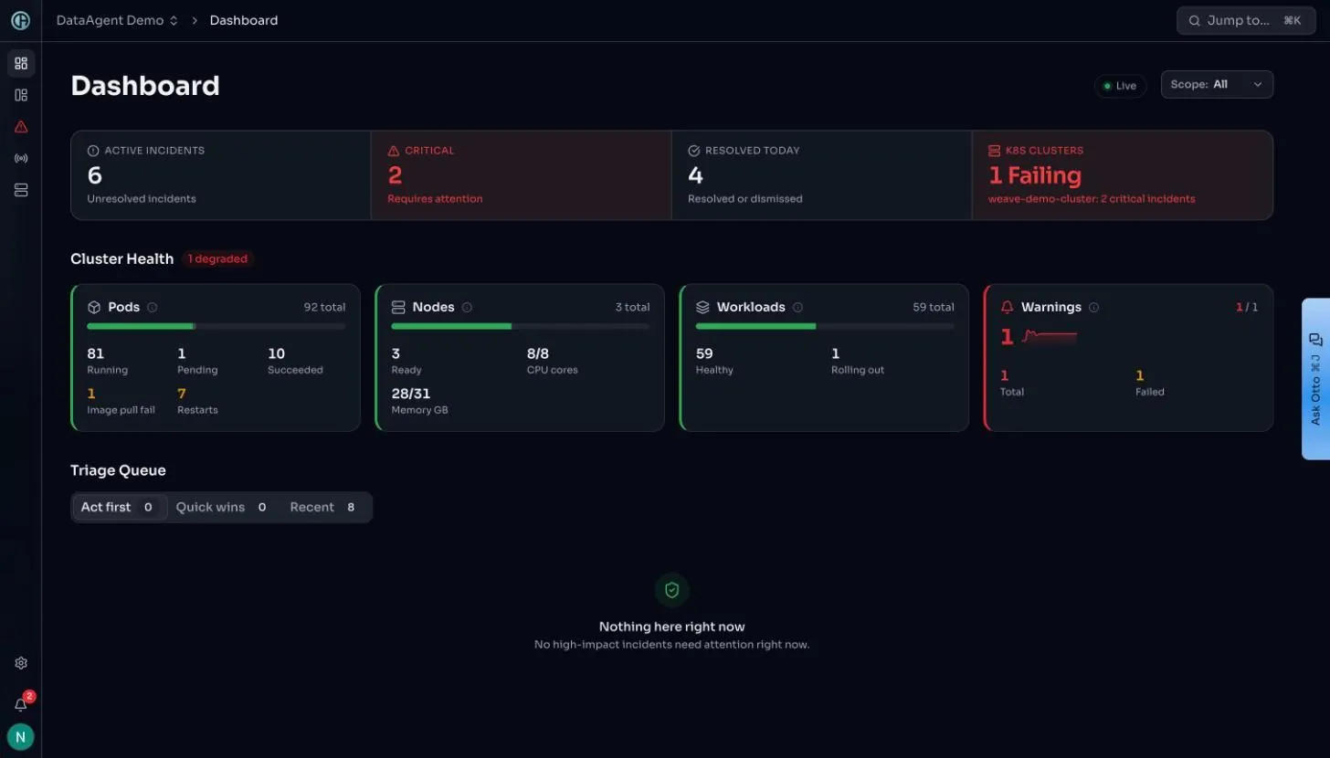This screenshot has width=1330, height=758.
Task: Click the info icon next to Workloads
Action: [797, 308]
